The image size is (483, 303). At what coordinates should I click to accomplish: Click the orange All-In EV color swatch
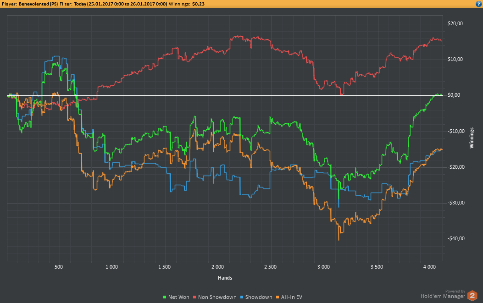coord(277,297)
